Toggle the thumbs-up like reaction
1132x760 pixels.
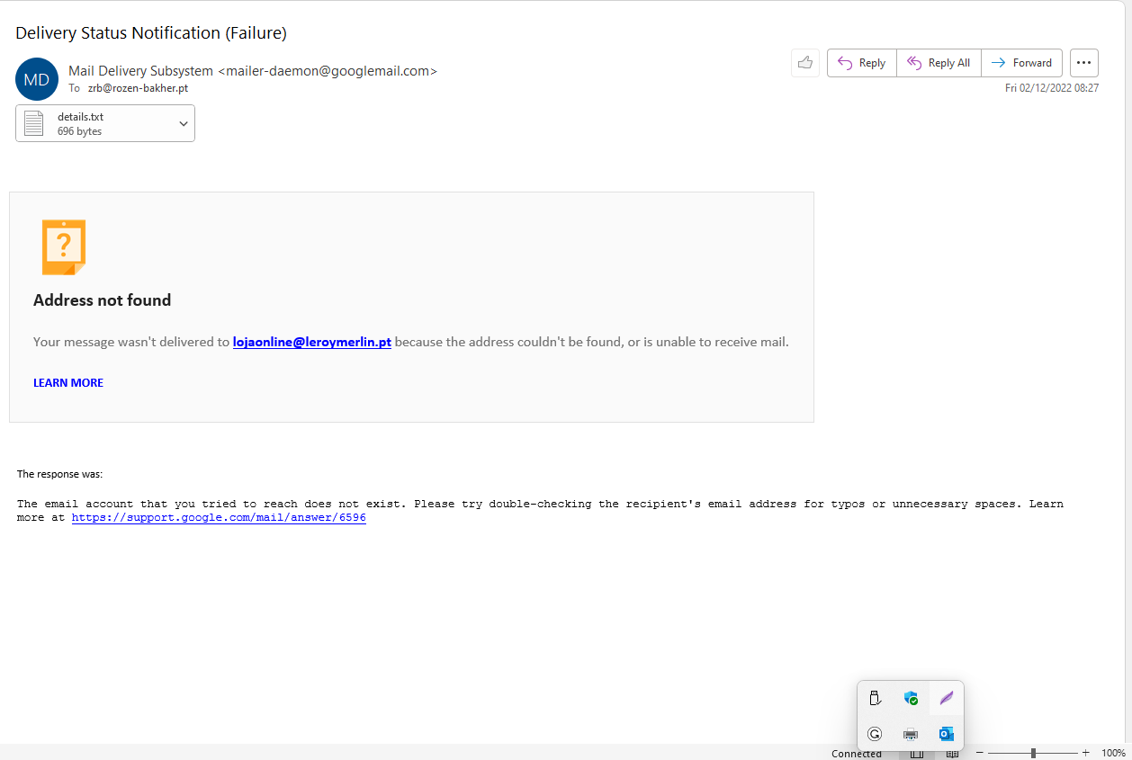(x=804, y=62)
